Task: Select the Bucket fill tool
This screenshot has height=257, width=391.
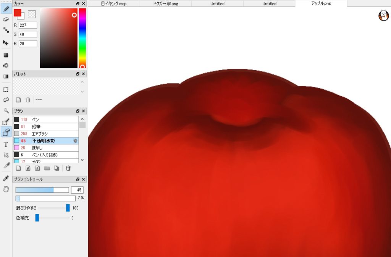Action: click(x=6, y=65)
